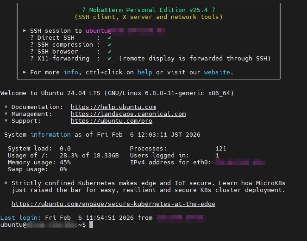Viewport: 307px width, 241px height.
Task: Visit the MobaXterm 'website' link
Action: [217, 72]
